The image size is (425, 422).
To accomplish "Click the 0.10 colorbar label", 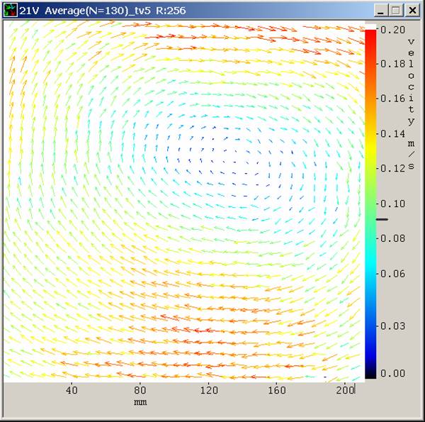I will pos(392,204).
